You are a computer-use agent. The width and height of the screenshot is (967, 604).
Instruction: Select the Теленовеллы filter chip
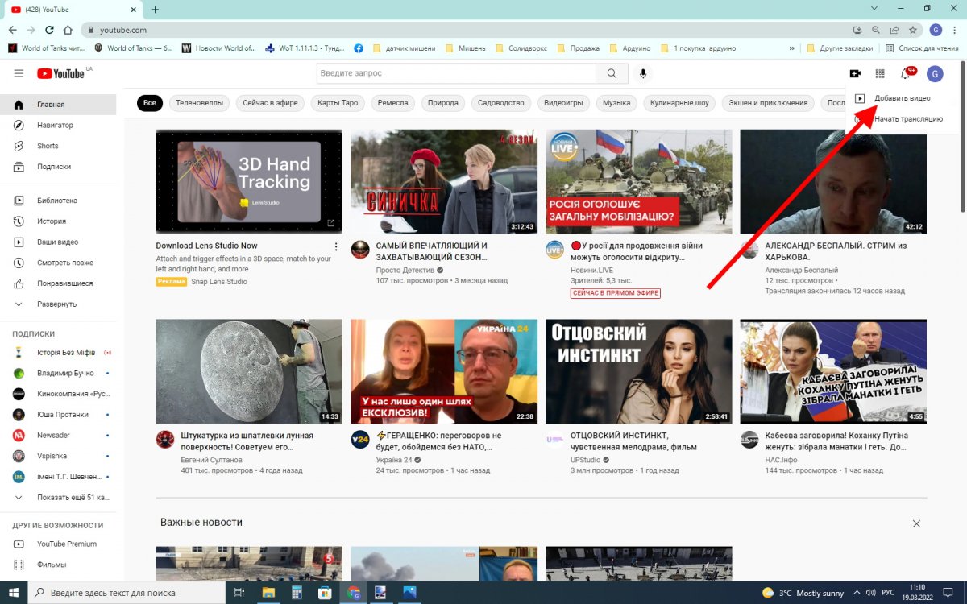199,103
